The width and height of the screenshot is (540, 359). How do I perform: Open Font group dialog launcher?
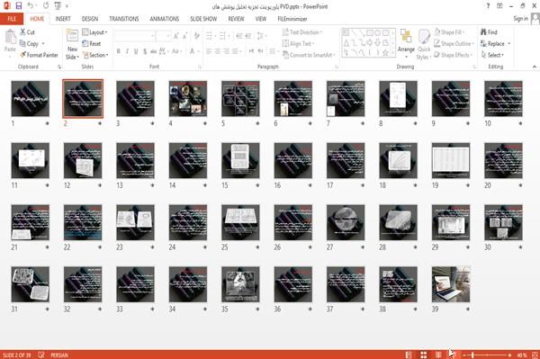pyautogui.click(x=200, y=67)
